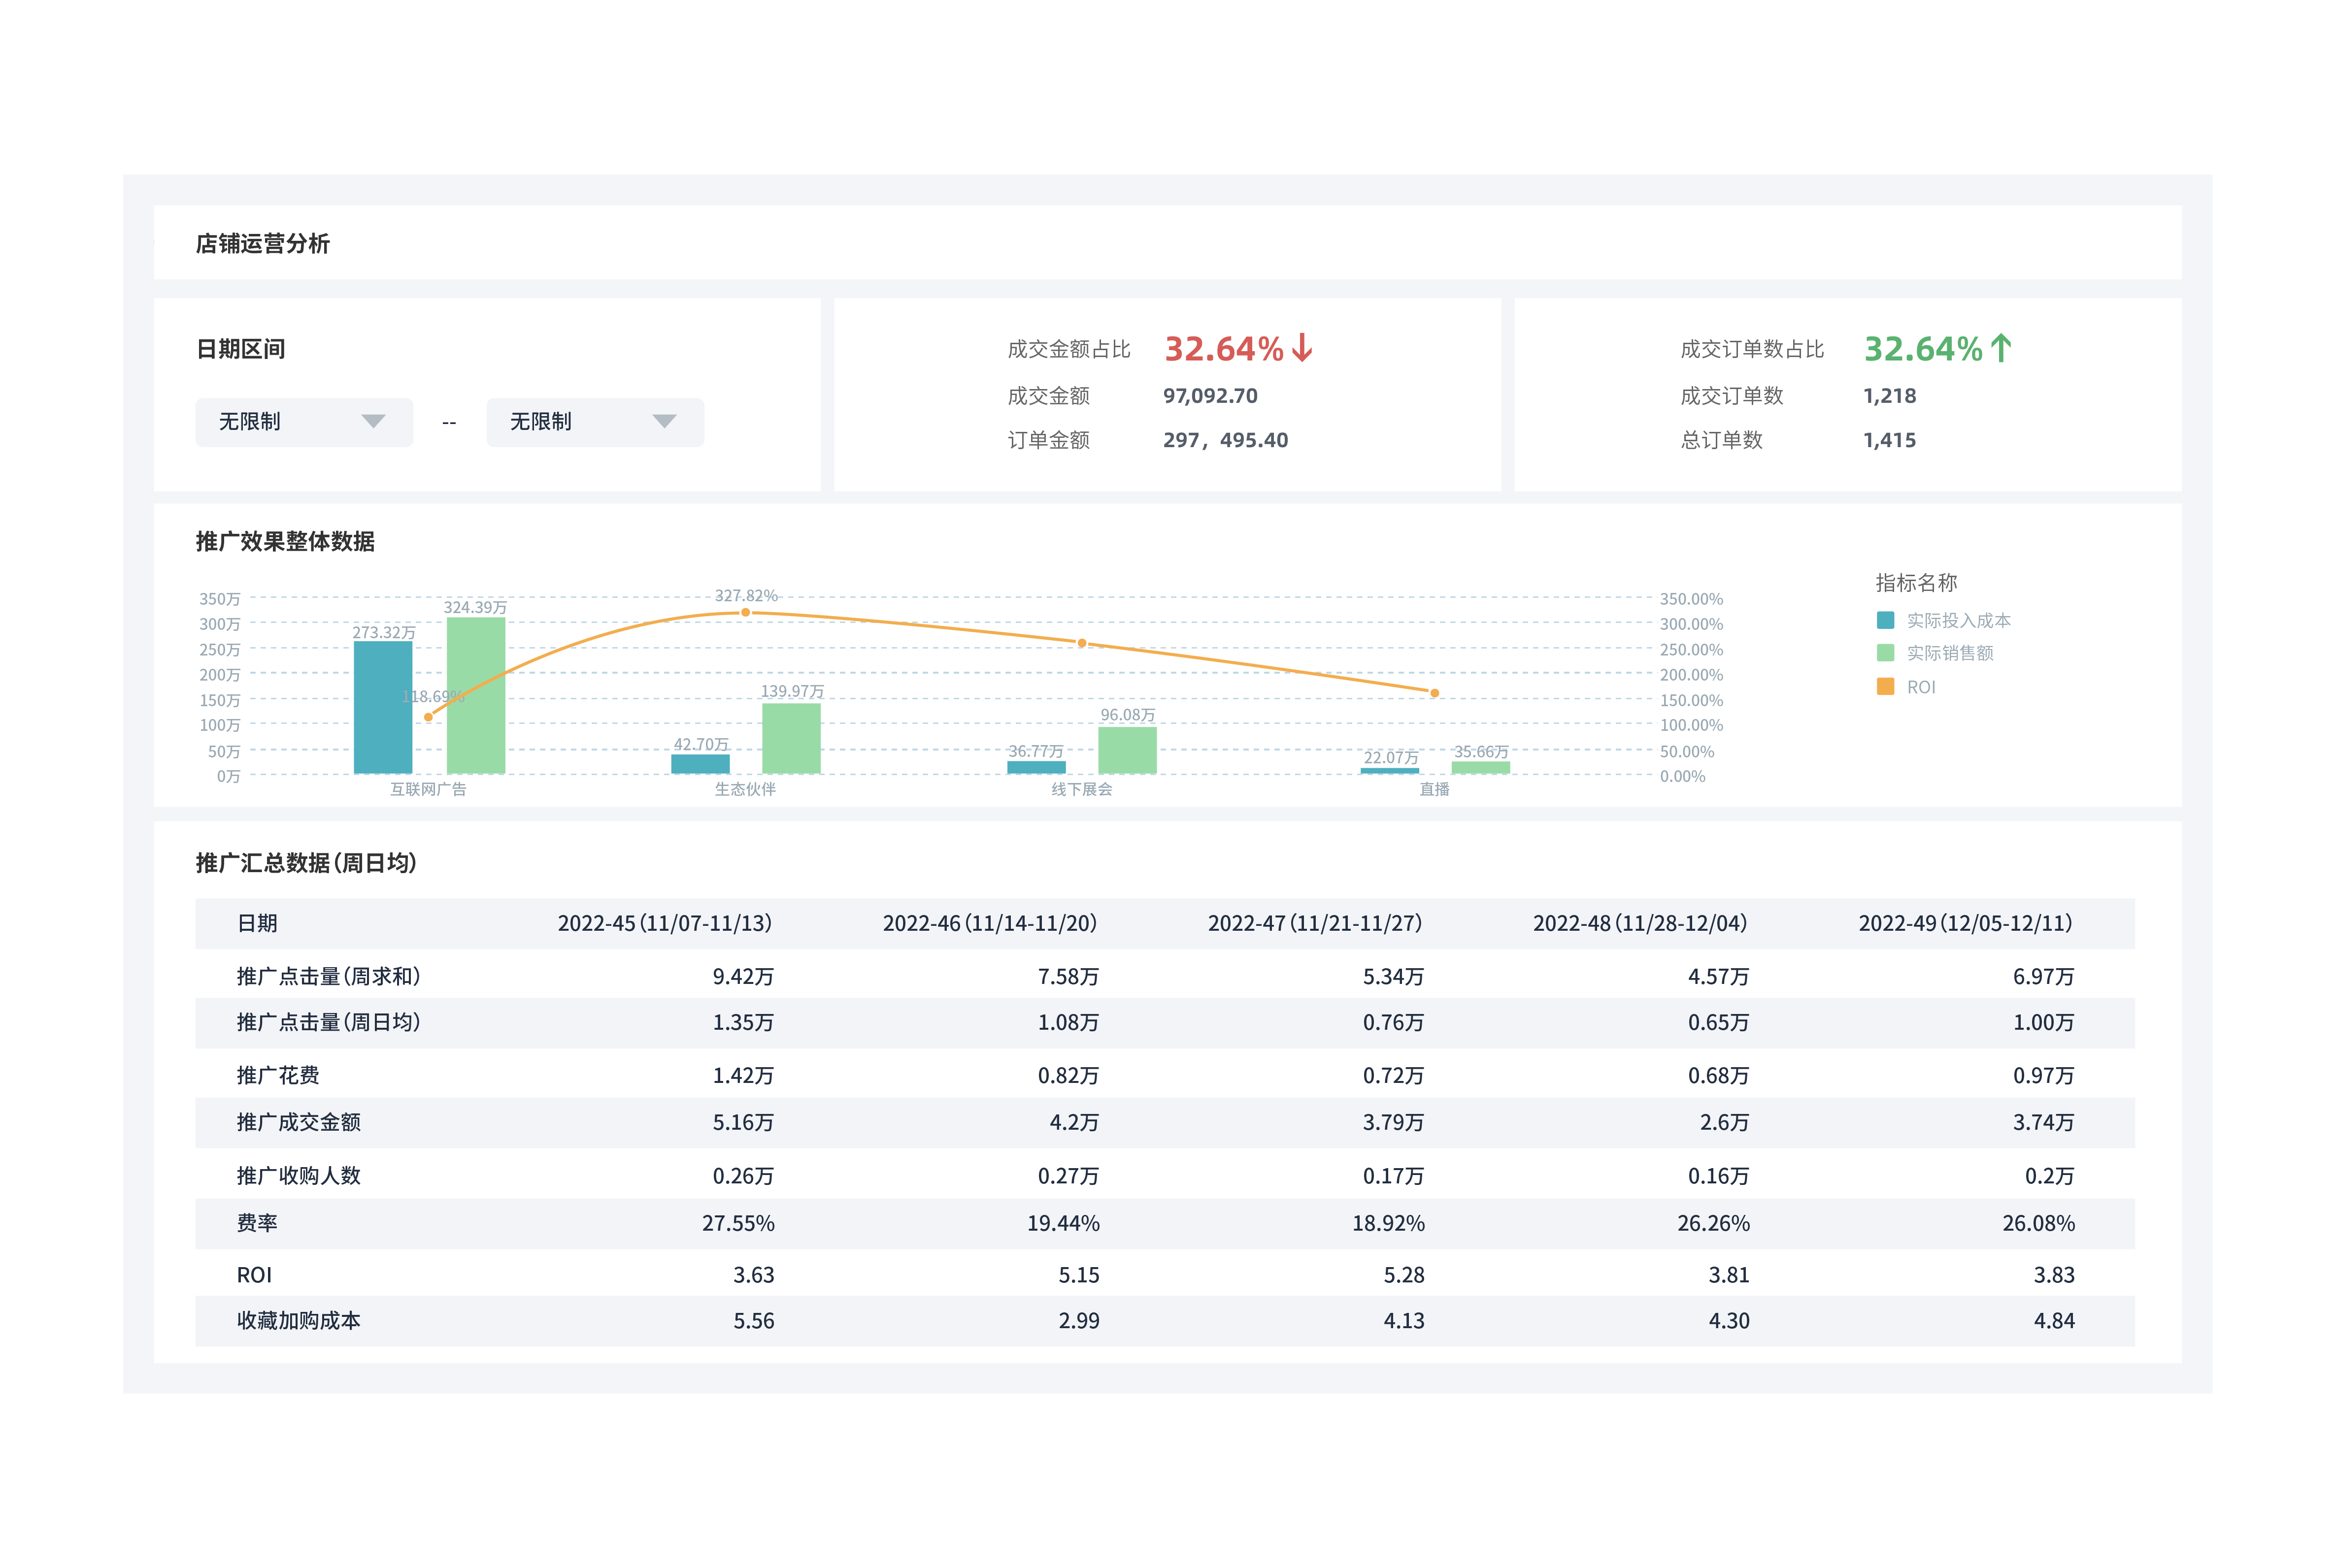Click the 线下展会 axis label
This screenshot has height=1568, width=2336.
pyautogui.click(x=1082, y=789)
